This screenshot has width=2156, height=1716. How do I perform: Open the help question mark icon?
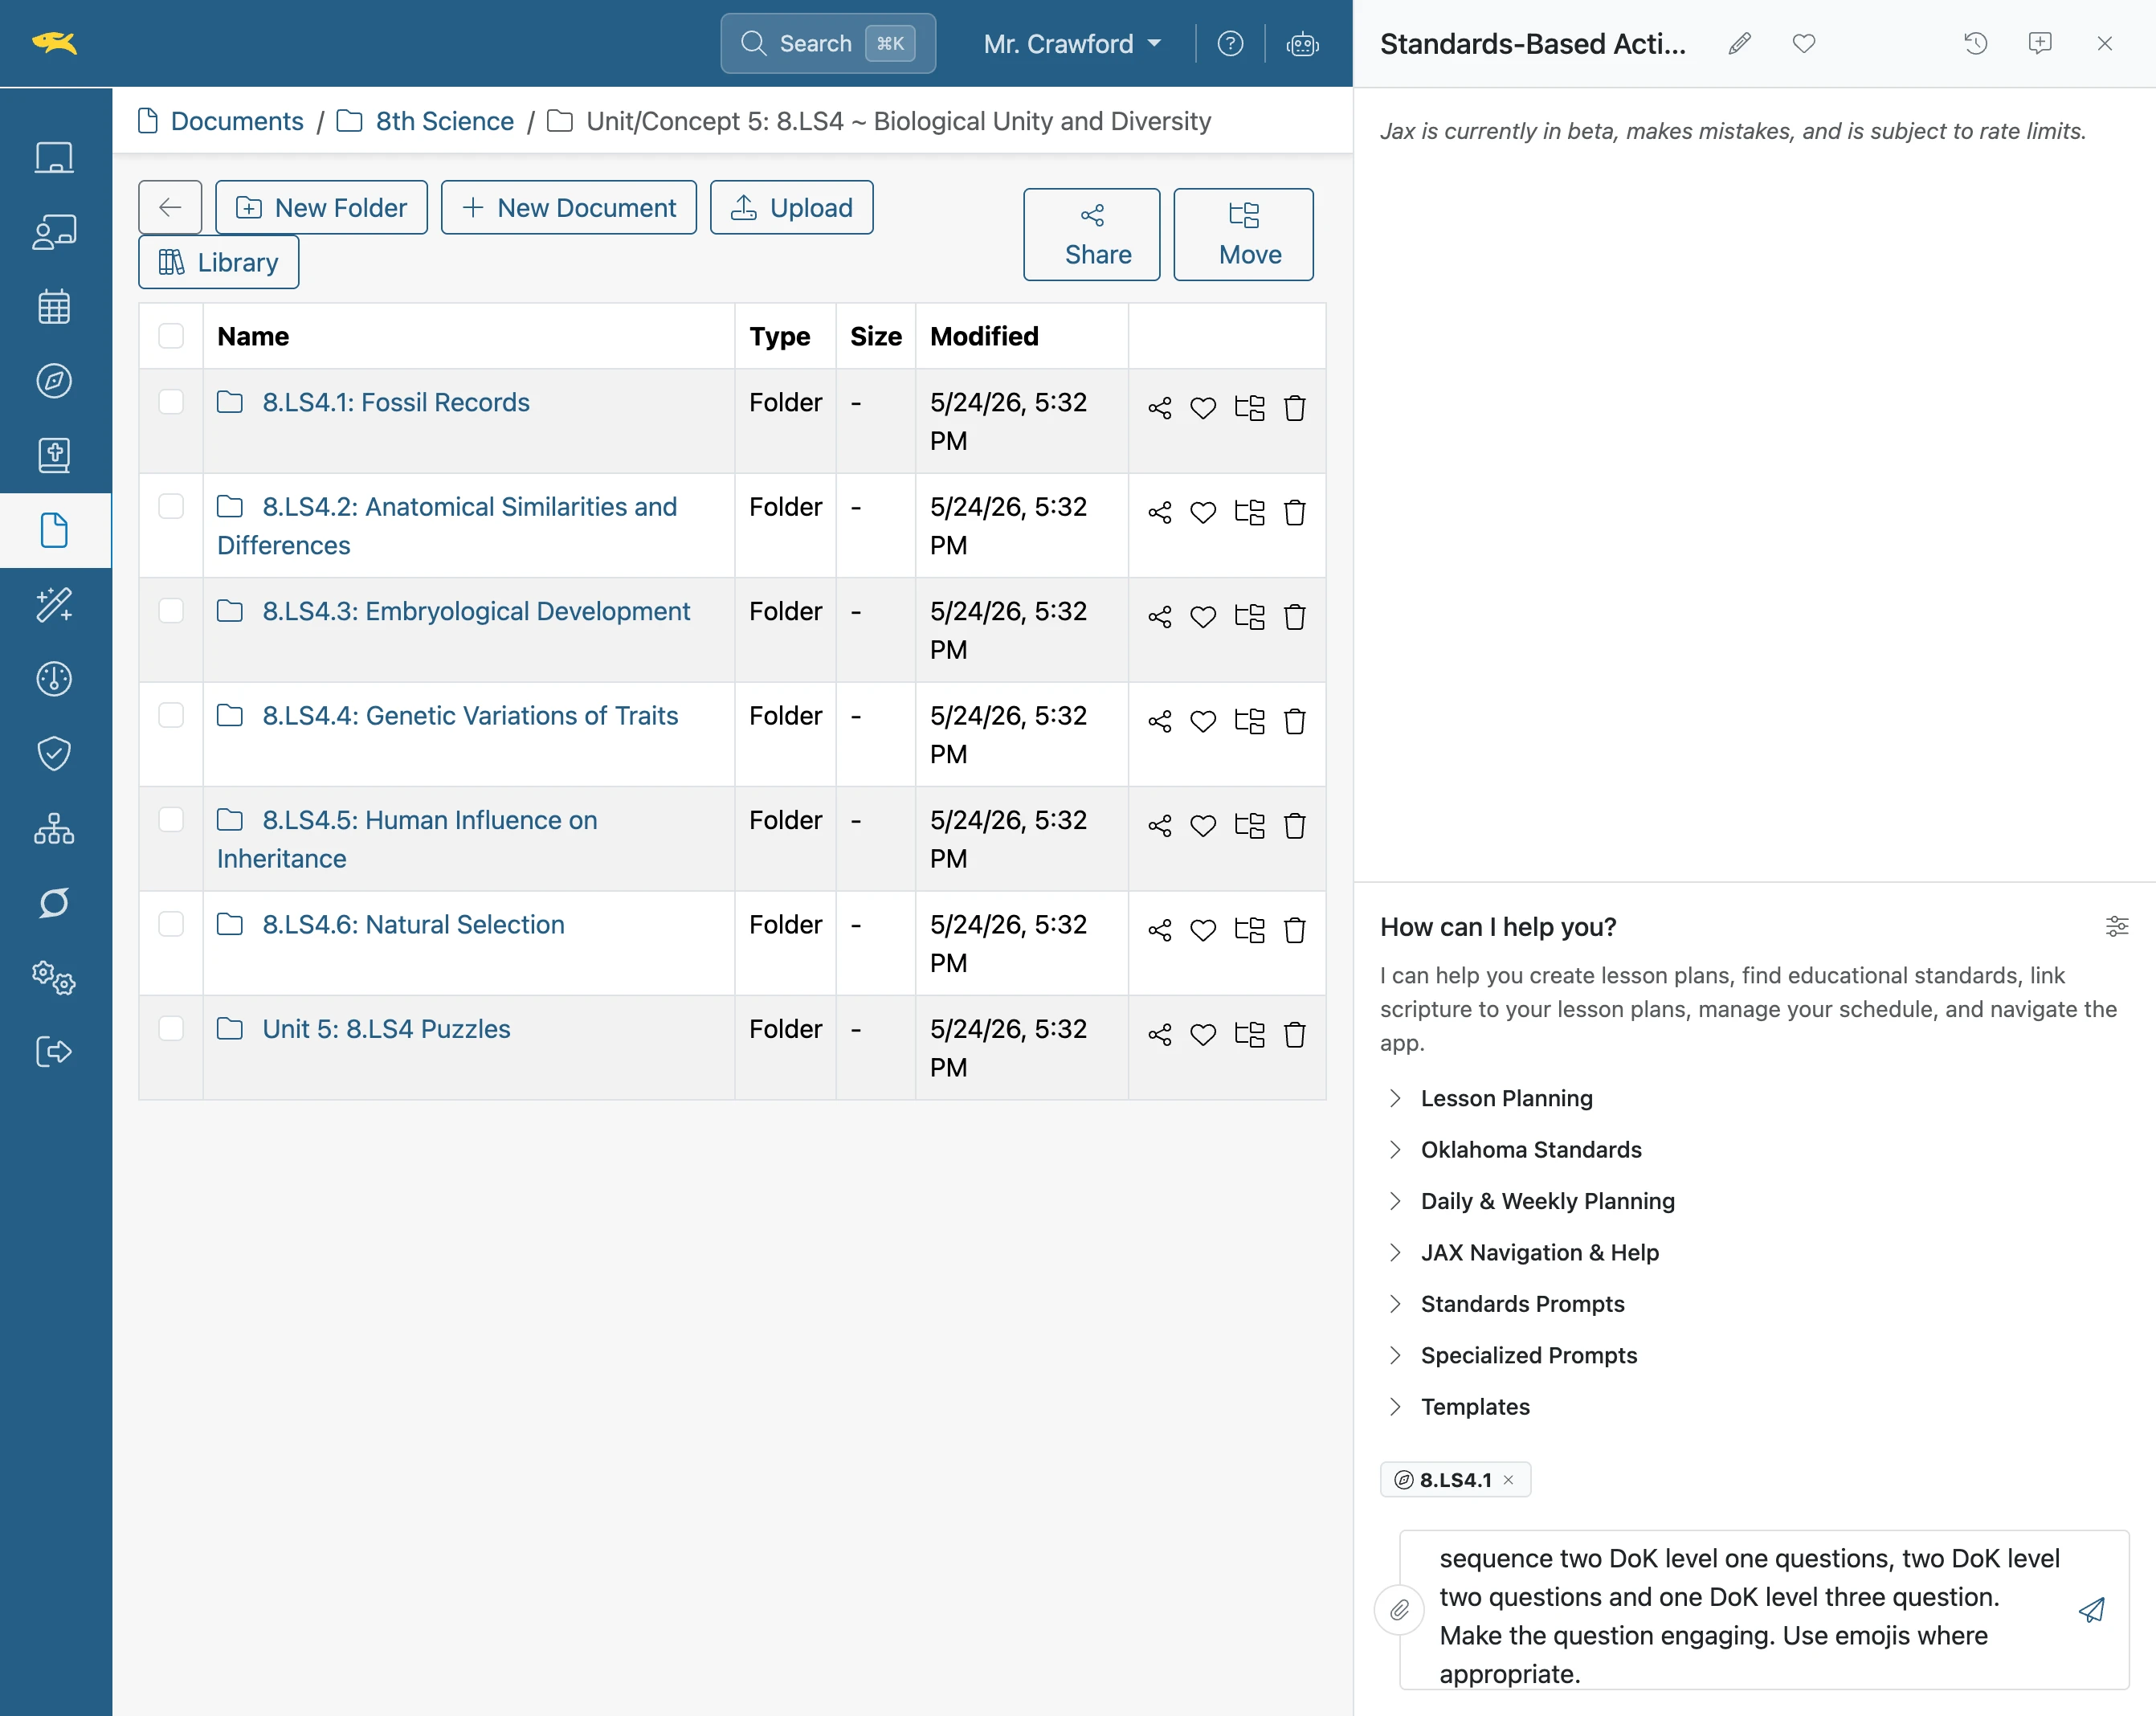(1230, 44)
